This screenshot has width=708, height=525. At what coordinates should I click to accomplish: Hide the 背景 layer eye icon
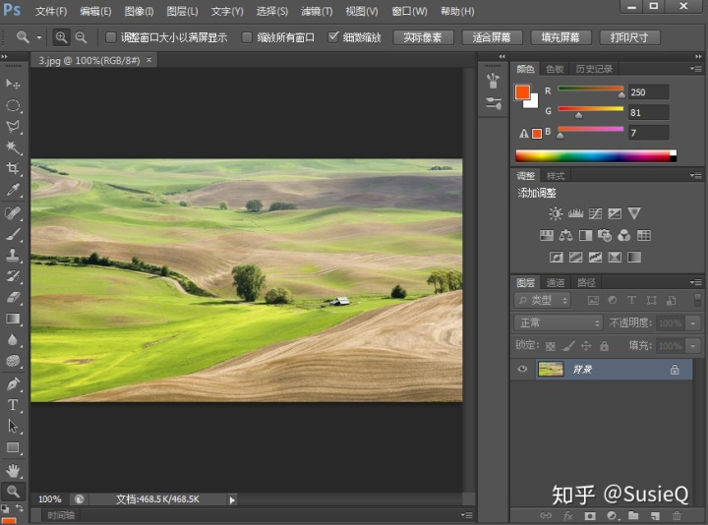(522, 369)
